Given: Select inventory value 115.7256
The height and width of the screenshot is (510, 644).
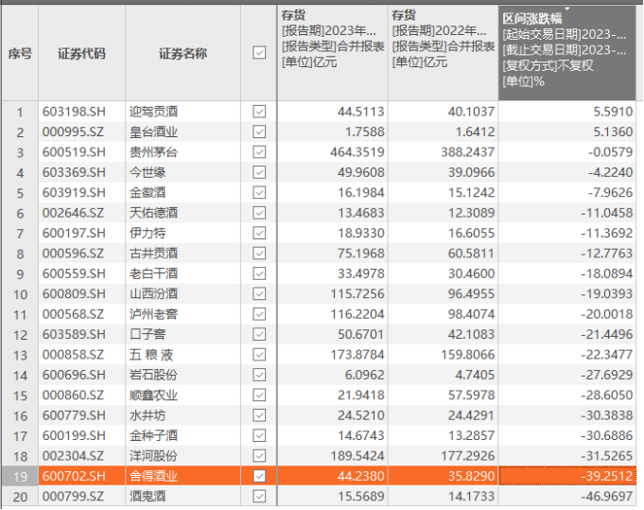Looking at the screenshot, I should [357, 294].
